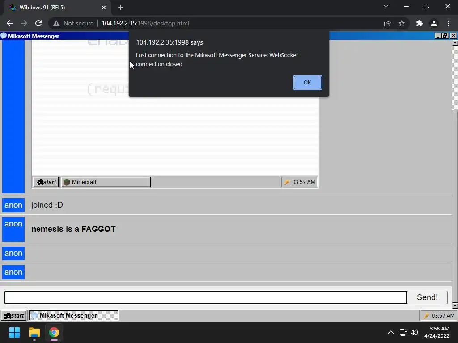Open the Chrome three-dot menu
This screenshot has width=458, height=343.
[x=448, y=23]
